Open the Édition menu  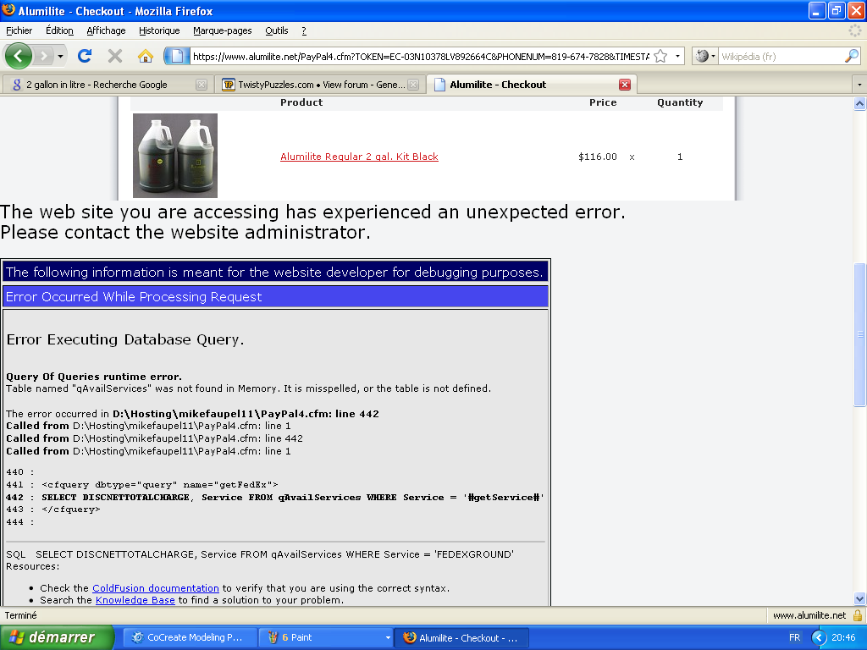60,31
